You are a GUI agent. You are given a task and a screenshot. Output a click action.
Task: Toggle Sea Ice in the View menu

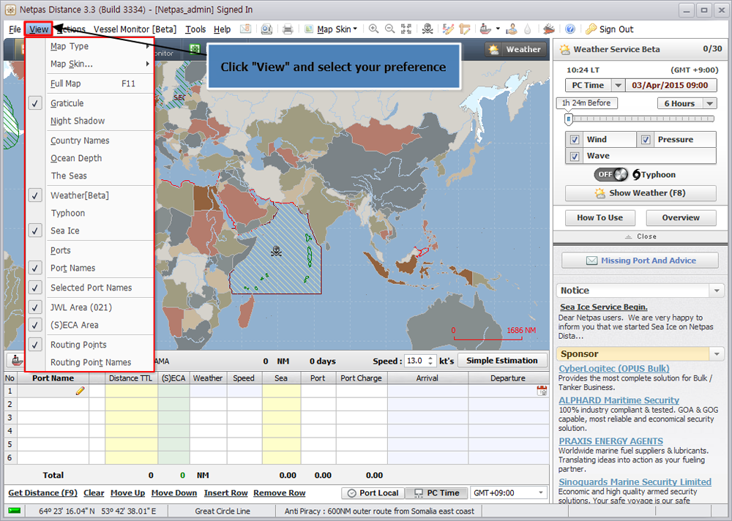pyautogui.click(x=90, y=230)
